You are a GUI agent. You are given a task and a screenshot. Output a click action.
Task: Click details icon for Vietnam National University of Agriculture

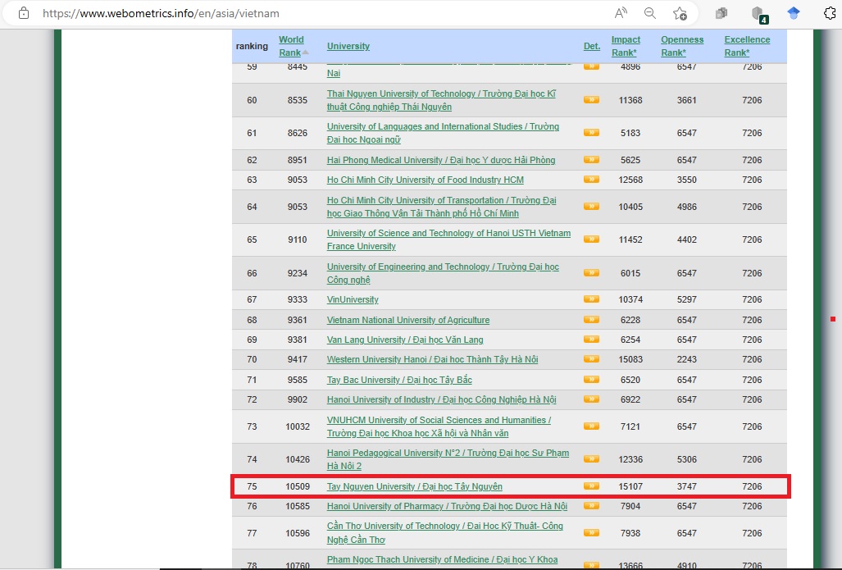tap(591, 320)
